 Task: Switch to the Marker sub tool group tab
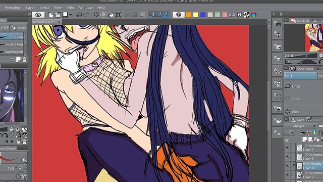pyautogui.click(x=19, y=28)
